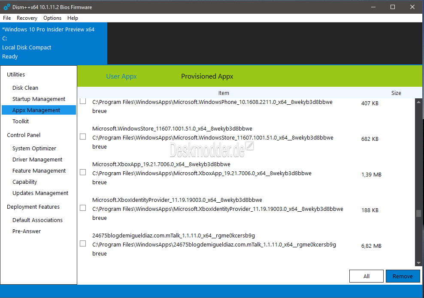Viewport: 424px width, 298px height.
Task: Click the scrollbar down arrow
Action: (x=418, y=263)
